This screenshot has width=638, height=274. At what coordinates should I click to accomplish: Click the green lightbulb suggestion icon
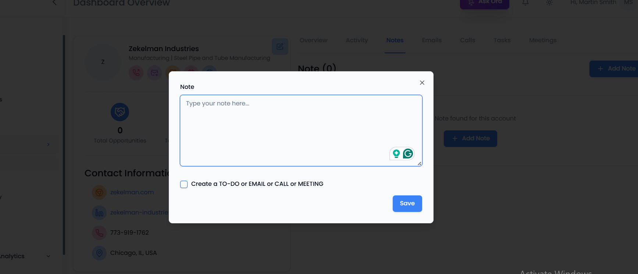tap(396, 154)
